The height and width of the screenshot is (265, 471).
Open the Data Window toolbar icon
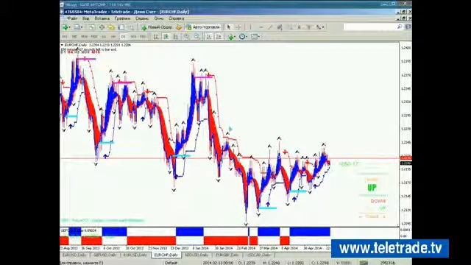(x=102, y=27)
